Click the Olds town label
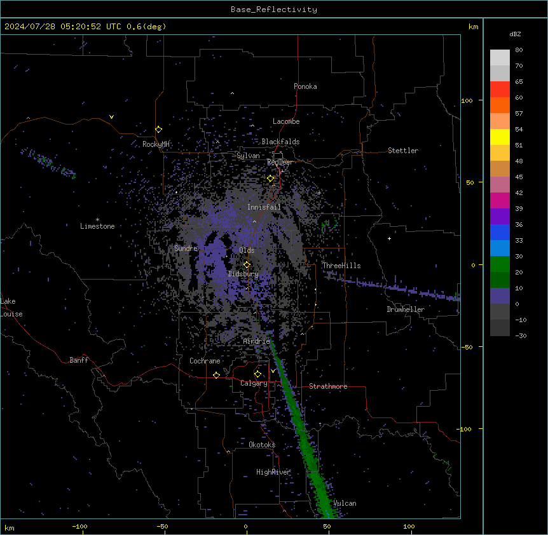 click(247, 250)
